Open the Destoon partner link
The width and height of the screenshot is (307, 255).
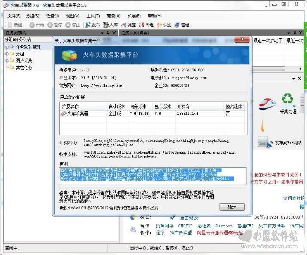(224, 226)
